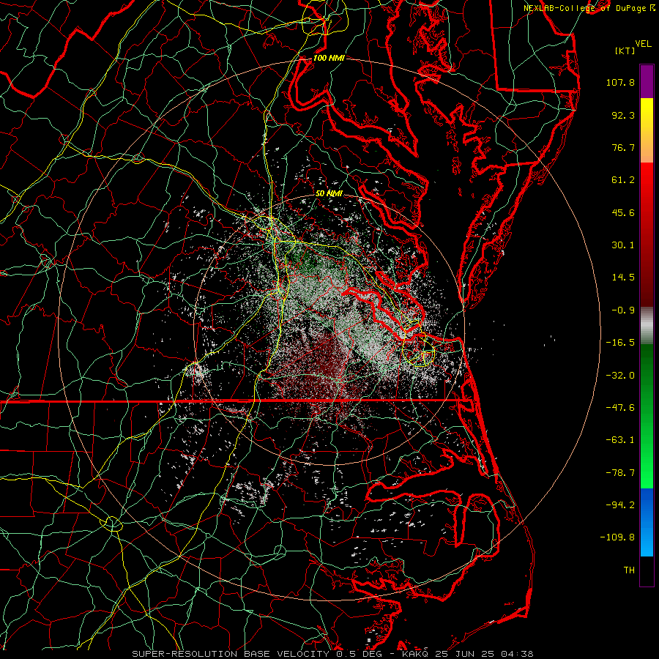Select the -109.8 velocity scale value
Viewport: 659px width, 659px height.
617,537
